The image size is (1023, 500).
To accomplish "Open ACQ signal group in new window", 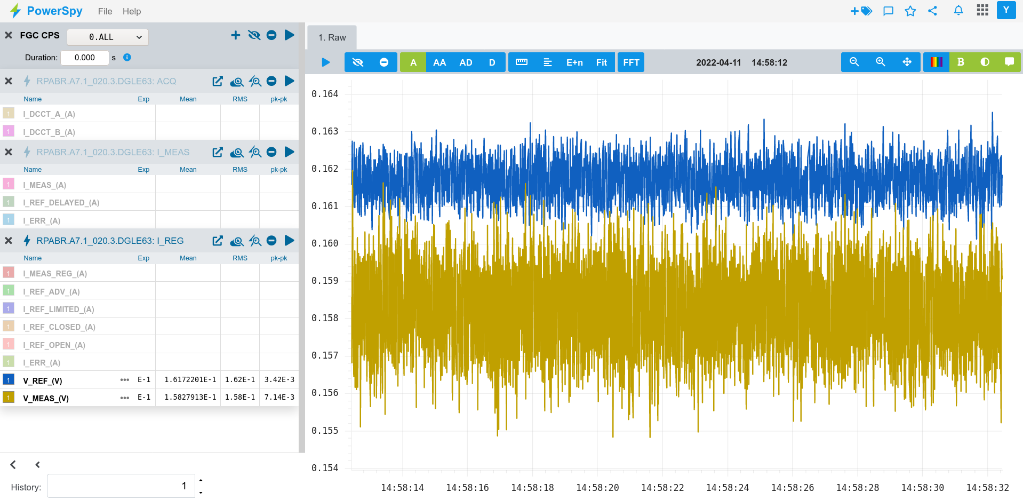I will pyautogui.click(x=218, y=81).
